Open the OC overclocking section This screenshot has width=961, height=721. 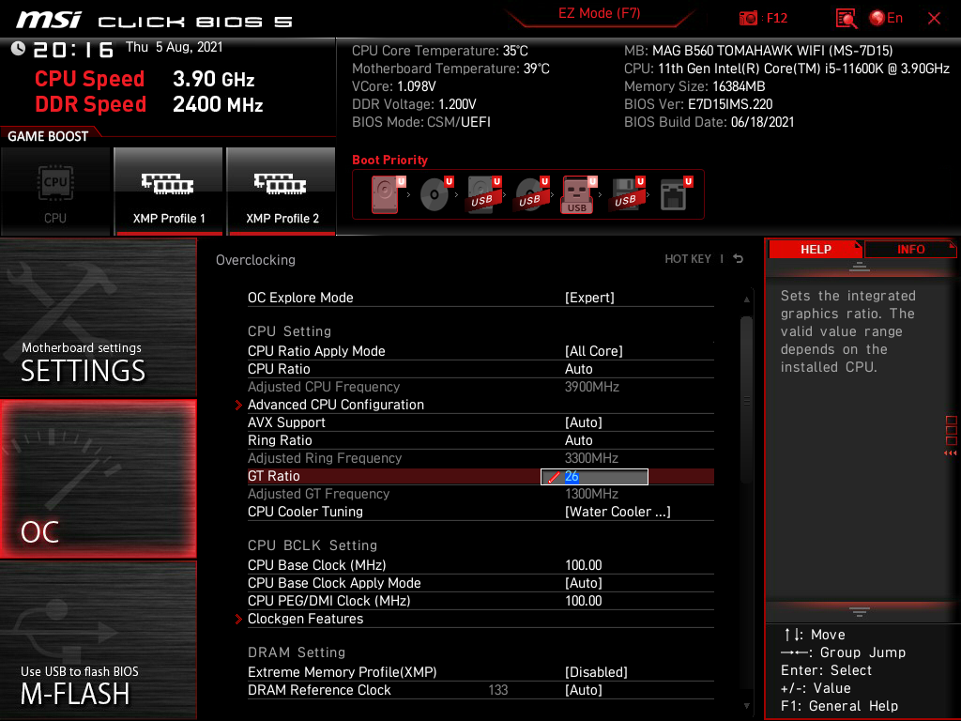[x=98, y=479]
